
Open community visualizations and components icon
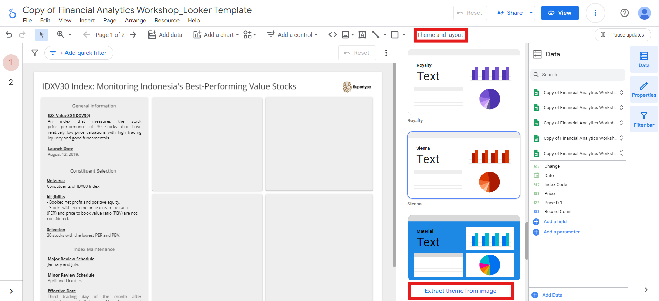point(248,35)
